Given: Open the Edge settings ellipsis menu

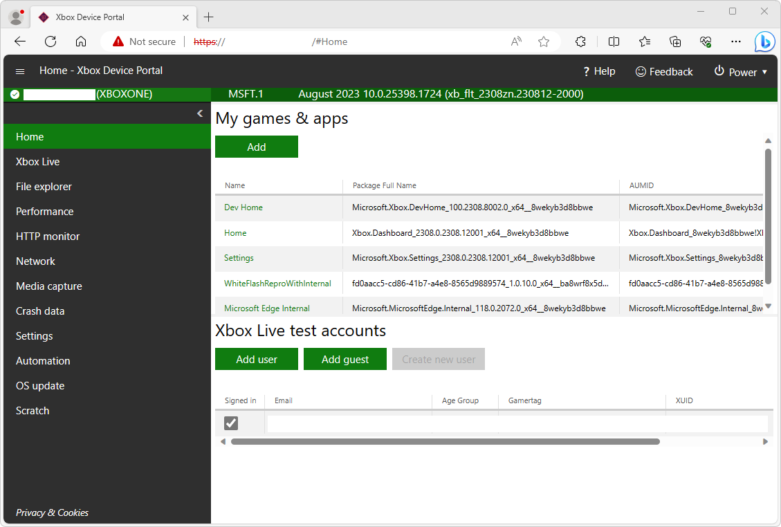Looking at the screenshot, I should pyautogui.click(x=735, y=41).
